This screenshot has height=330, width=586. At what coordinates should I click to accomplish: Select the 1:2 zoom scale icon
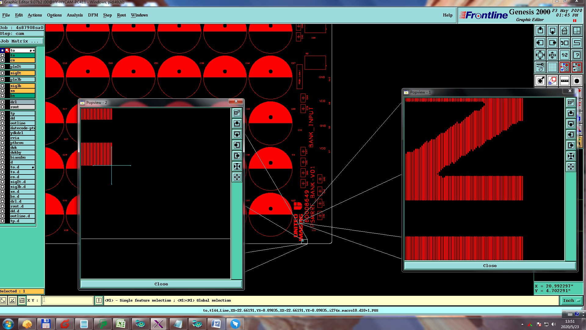click(564, 55)
